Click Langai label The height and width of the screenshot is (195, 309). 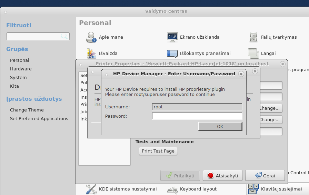[x=268, y=53]
